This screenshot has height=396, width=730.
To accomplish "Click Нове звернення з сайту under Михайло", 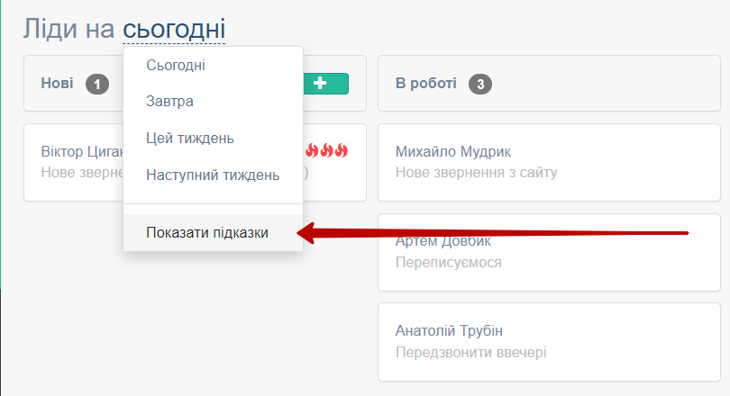I will coord(476,172).
